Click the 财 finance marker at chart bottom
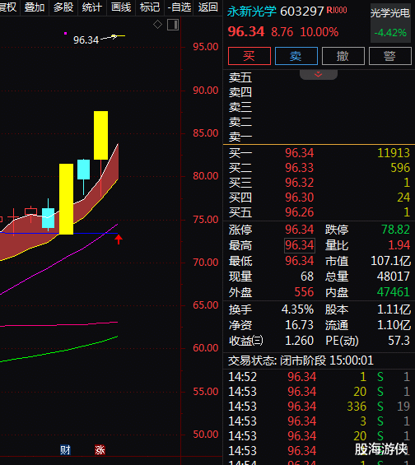 (65, 450)
